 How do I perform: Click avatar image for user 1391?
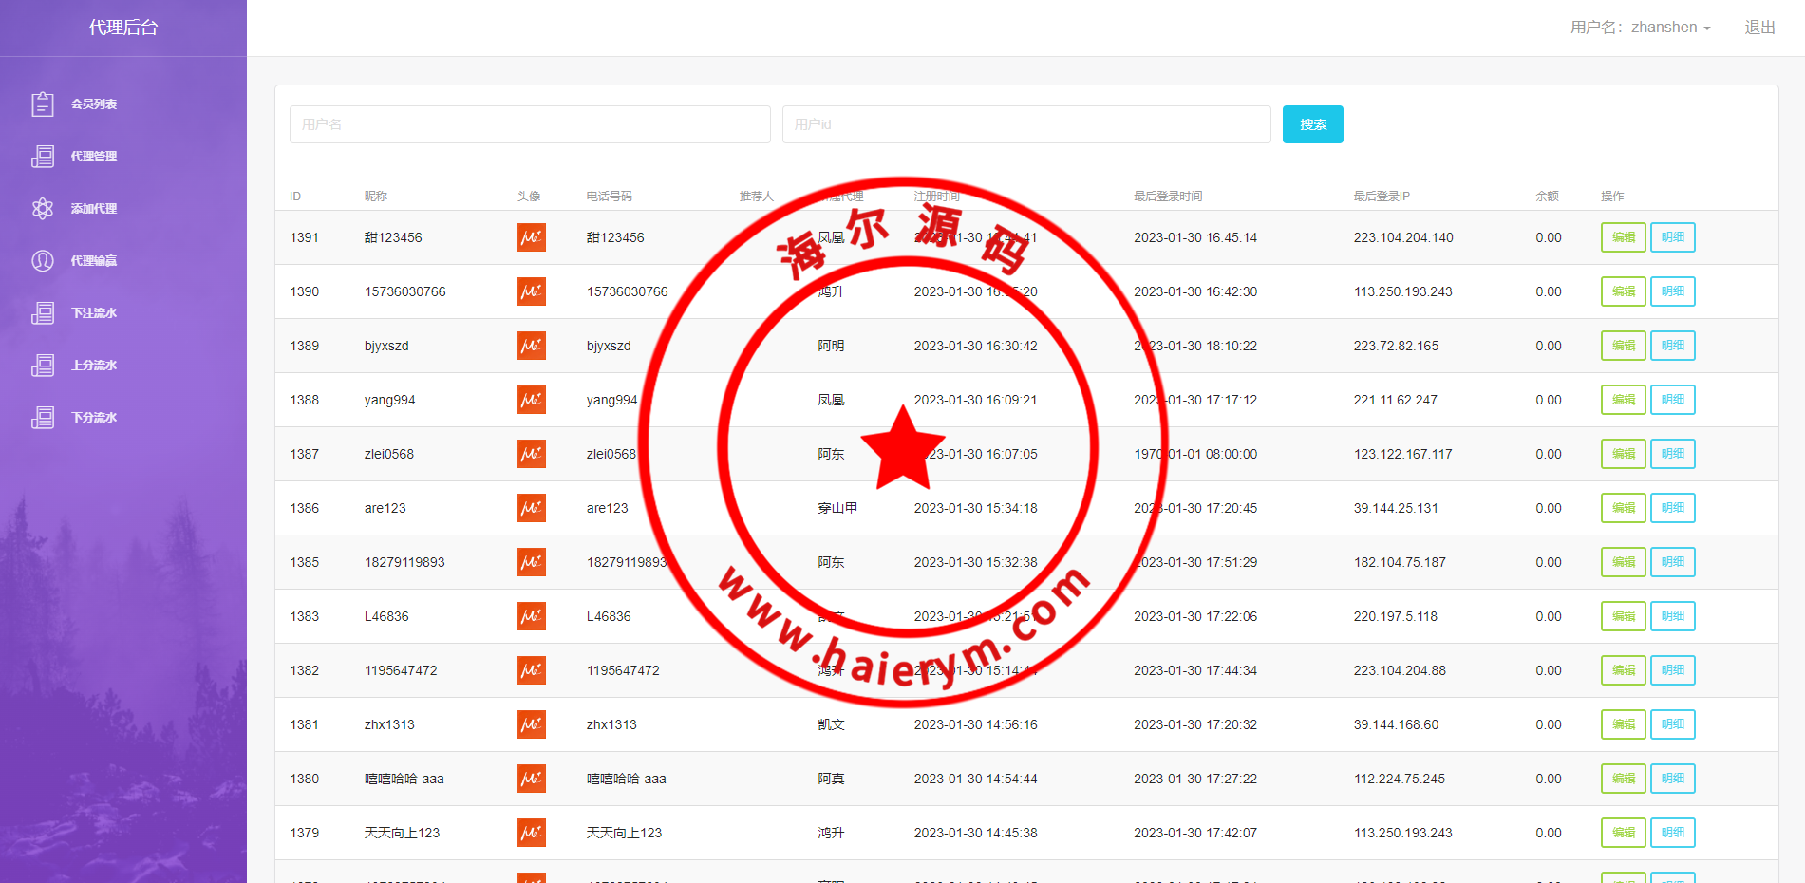532,237
